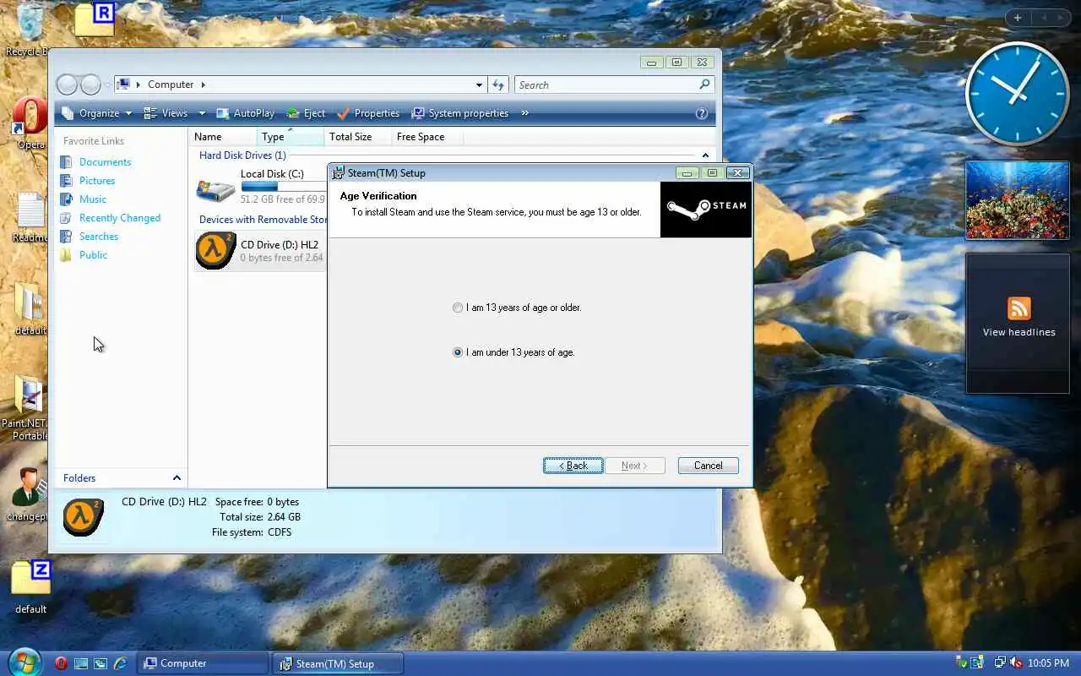
Task: Switch to Steam(TM) Setup taskbar button
Action: [x=338, y=663]
